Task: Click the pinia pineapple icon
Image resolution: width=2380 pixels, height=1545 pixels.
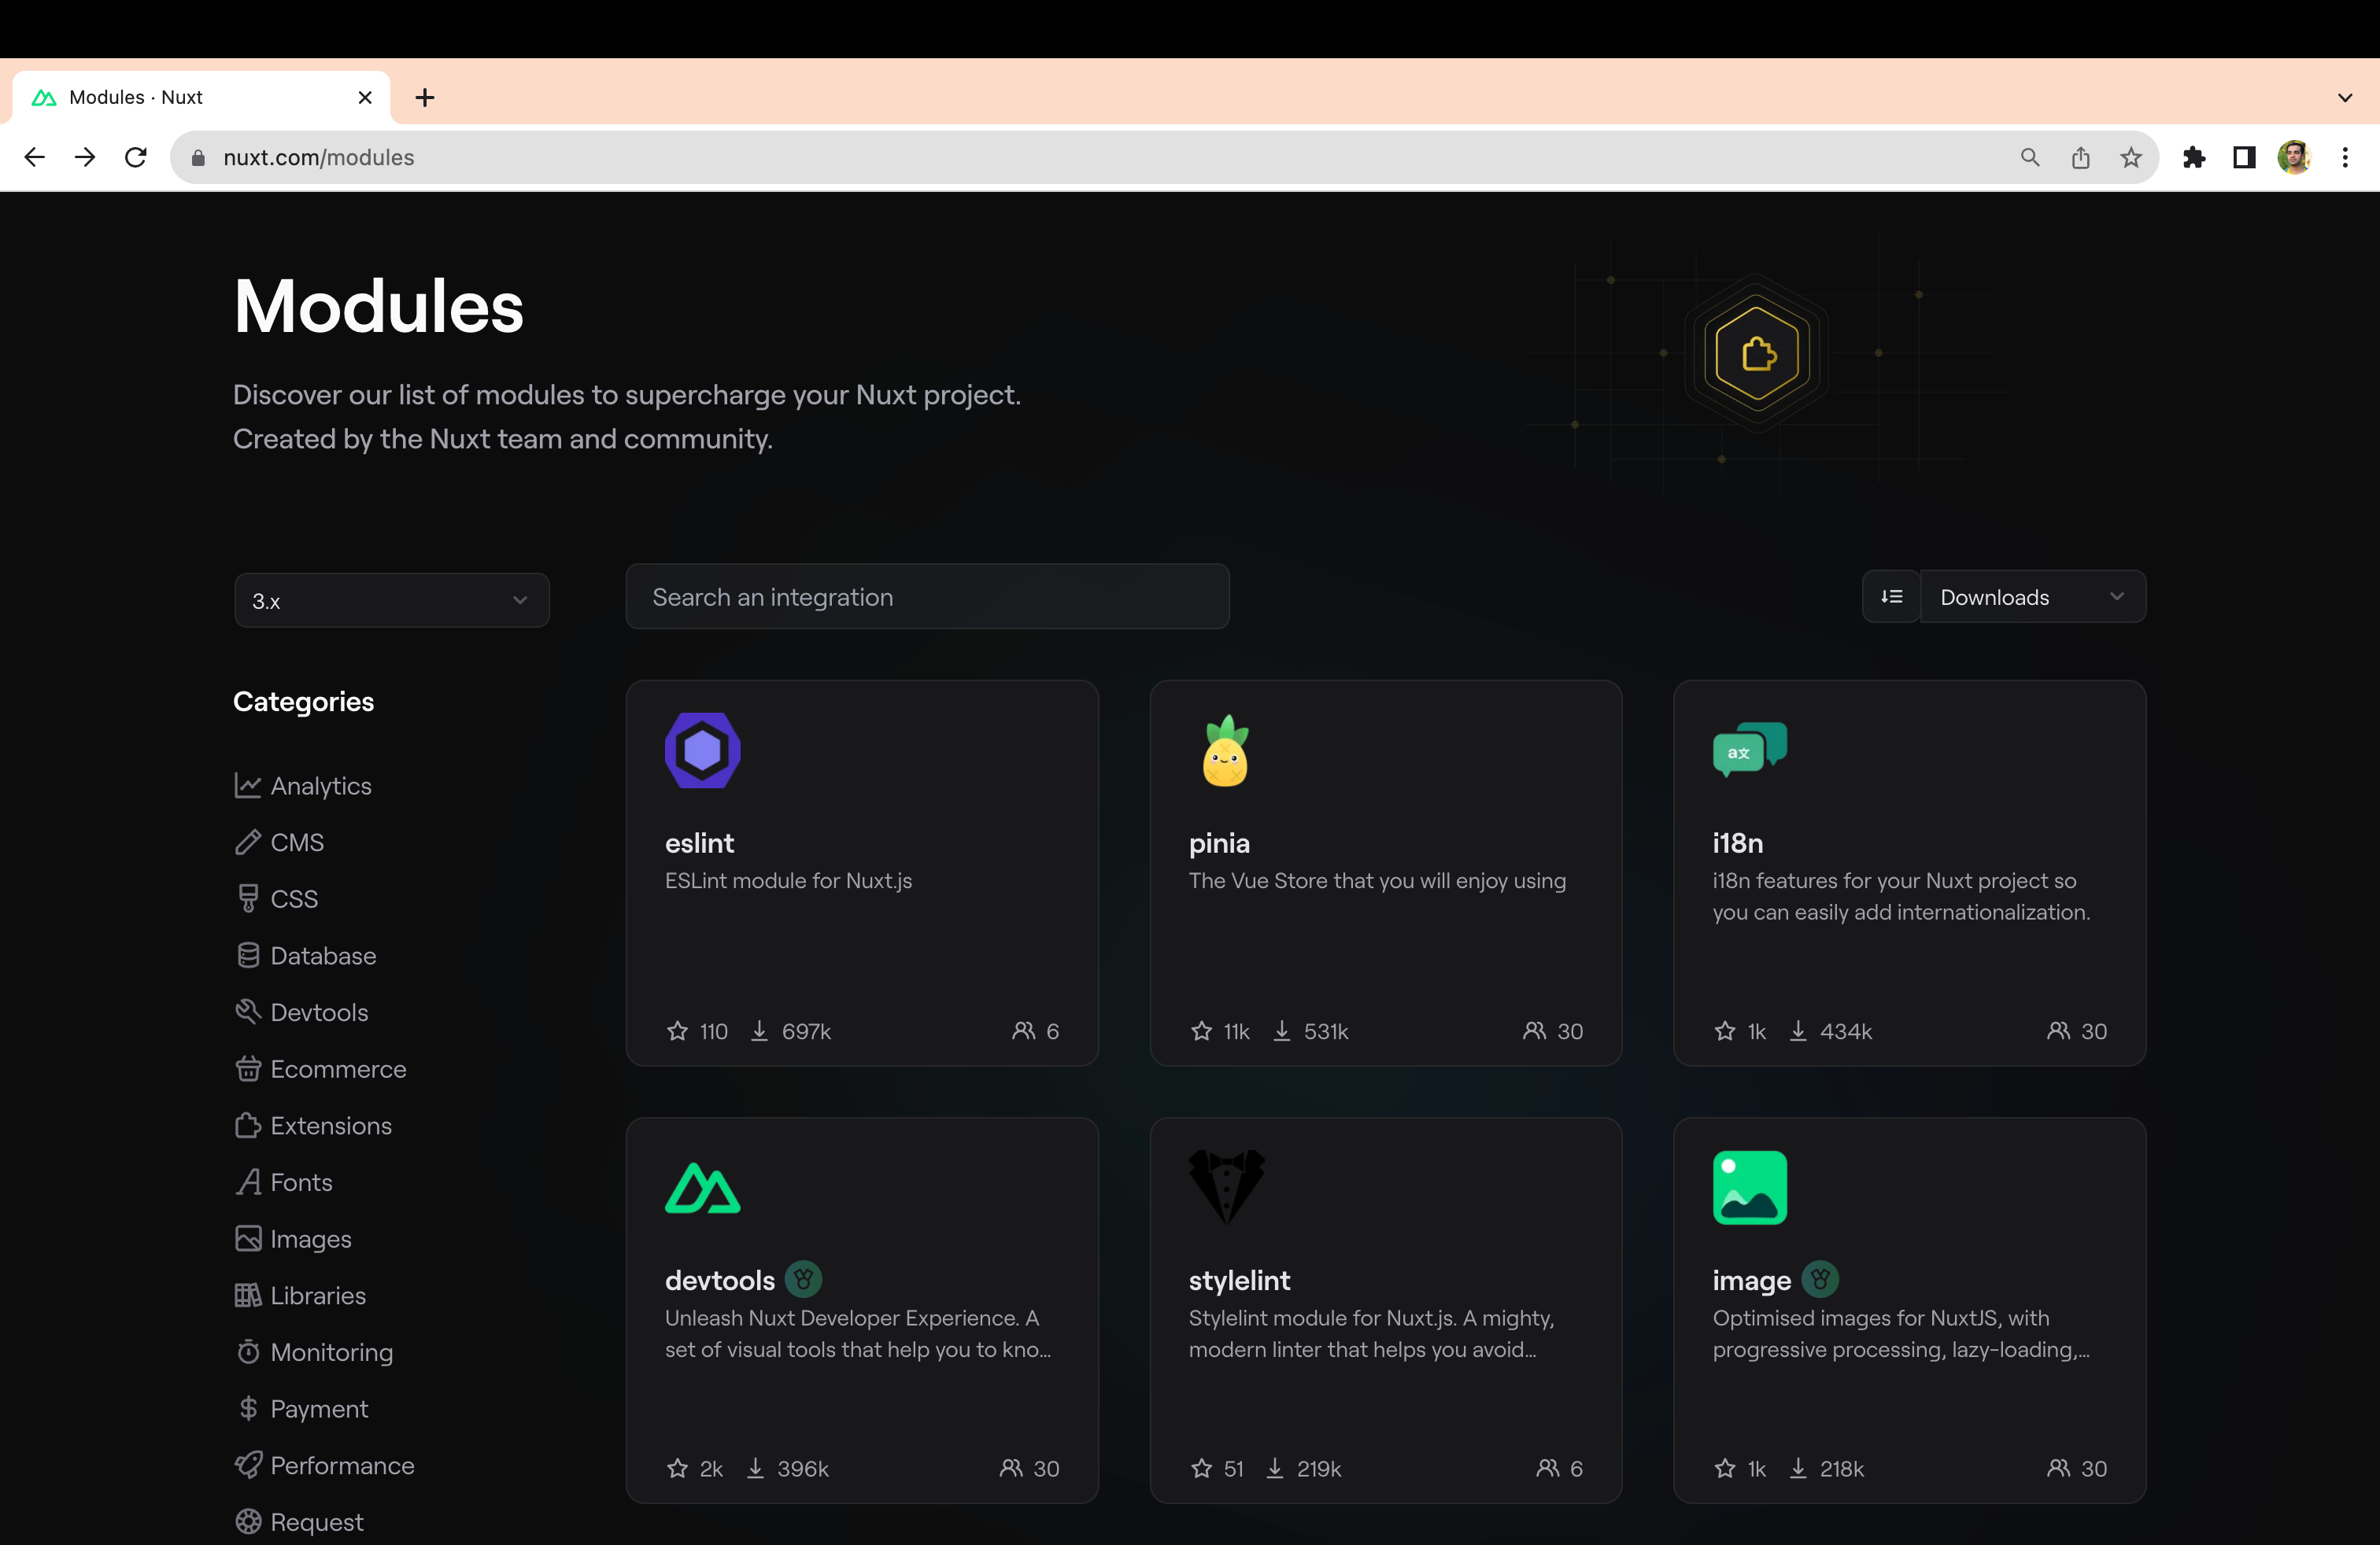Action: tap(1225, 750)
